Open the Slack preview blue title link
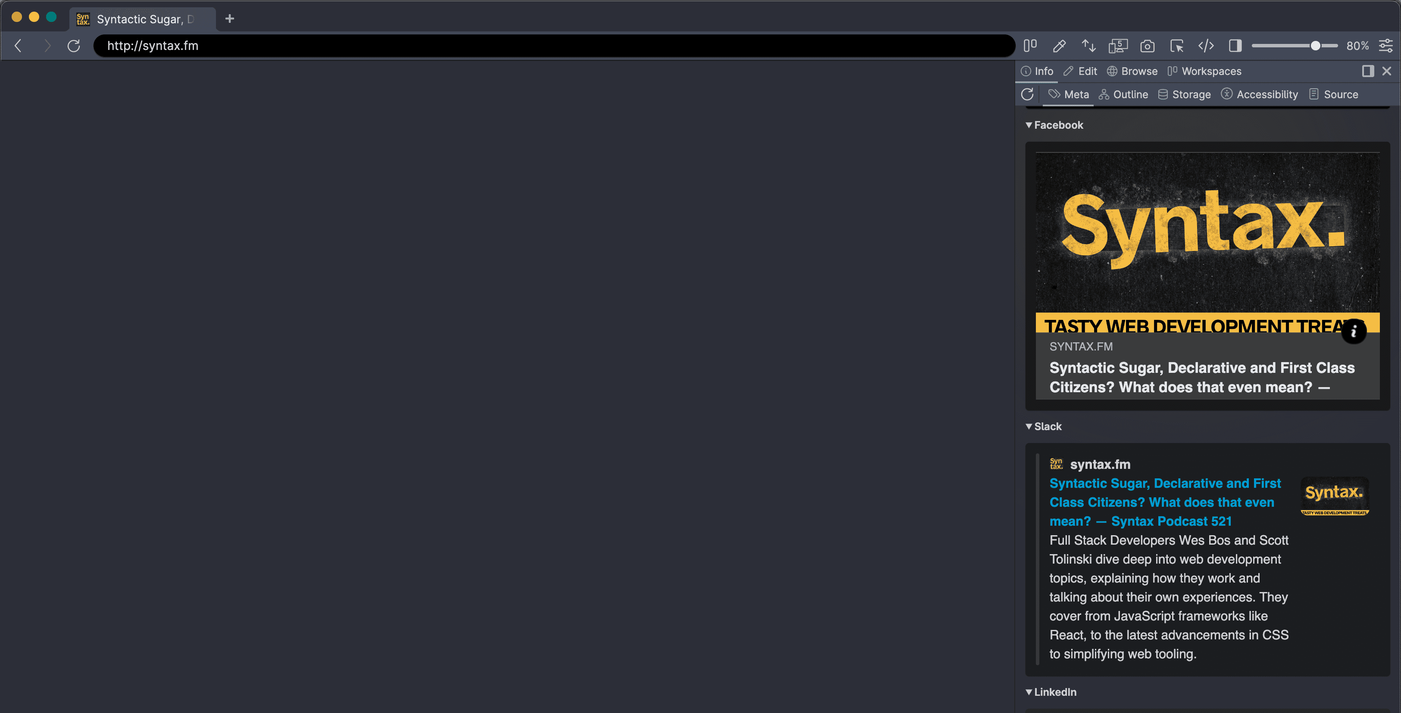 point(1165,502)
